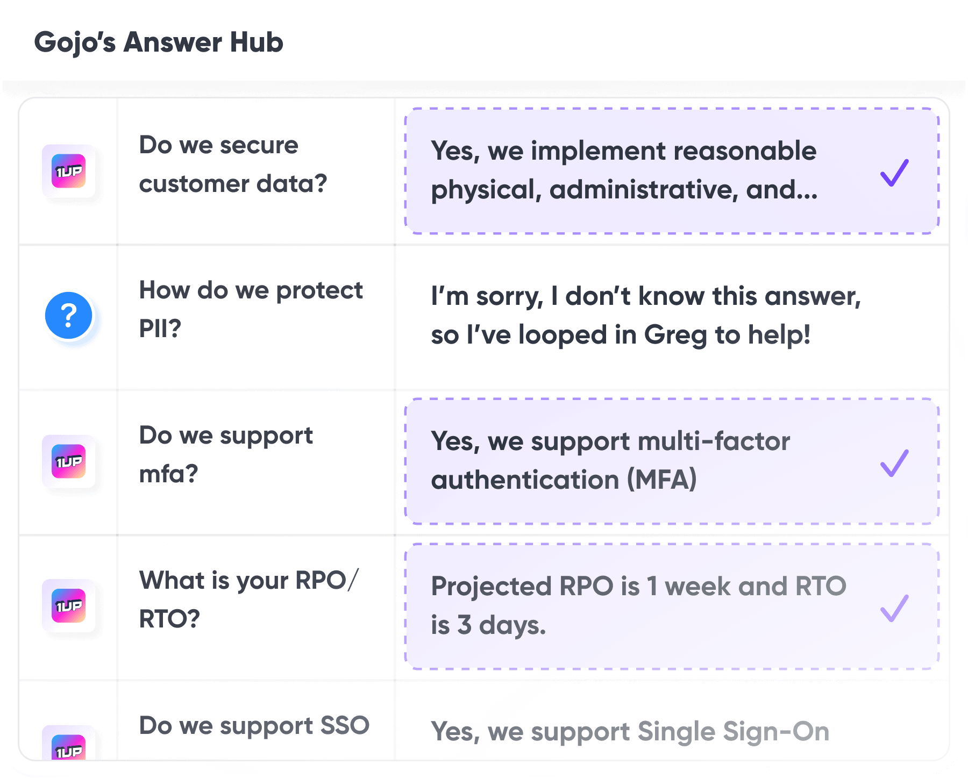Image resolution: width=968 pixels, height=778 pixels.
Task: Click the 1UP icon beside the MFA question
Action: (68, 461)
